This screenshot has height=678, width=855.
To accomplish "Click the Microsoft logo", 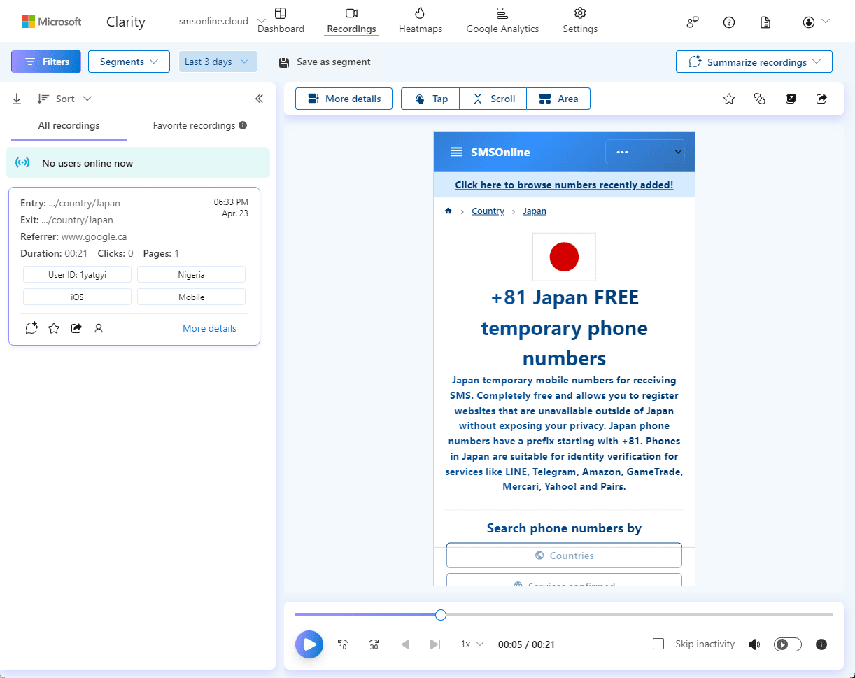I will [52, 22].
